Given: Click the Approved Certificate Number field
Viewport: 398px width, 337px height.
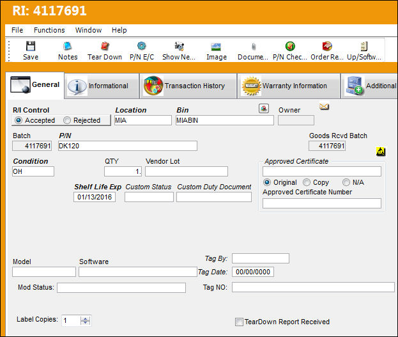Looking at the screenshot, I should 322,203.
